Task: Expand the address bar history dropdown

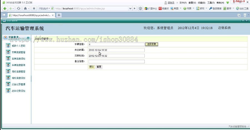Action: (x=130, y=8)
